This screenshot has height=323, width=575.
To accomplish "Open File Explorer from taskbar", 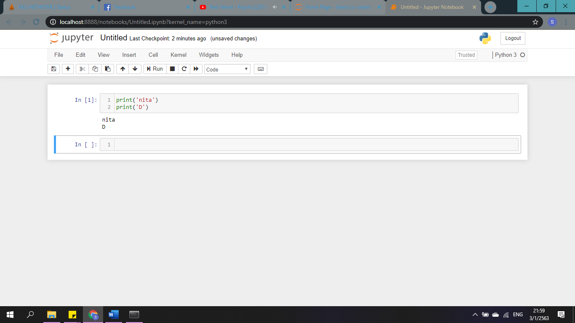I will [51, 315].
